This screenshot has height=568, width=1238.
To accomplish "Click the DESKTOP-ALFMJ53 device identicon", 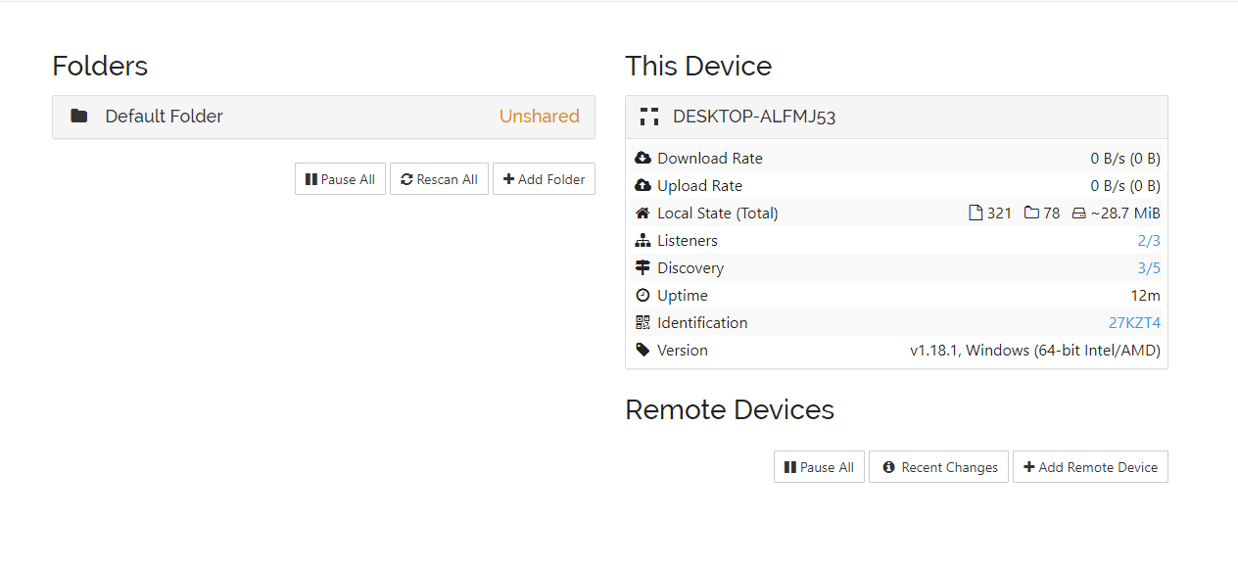I will click(648, 117).
